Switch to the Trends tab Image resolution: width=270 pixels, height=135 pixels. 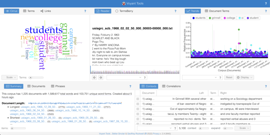point(193,11)
